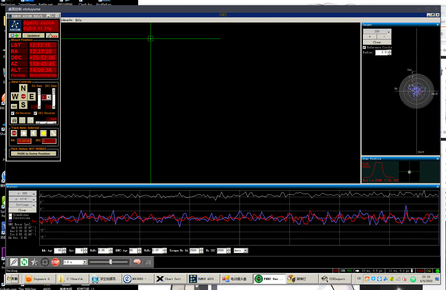Open History Settings dropdown
446x290 pixels.
23,205
